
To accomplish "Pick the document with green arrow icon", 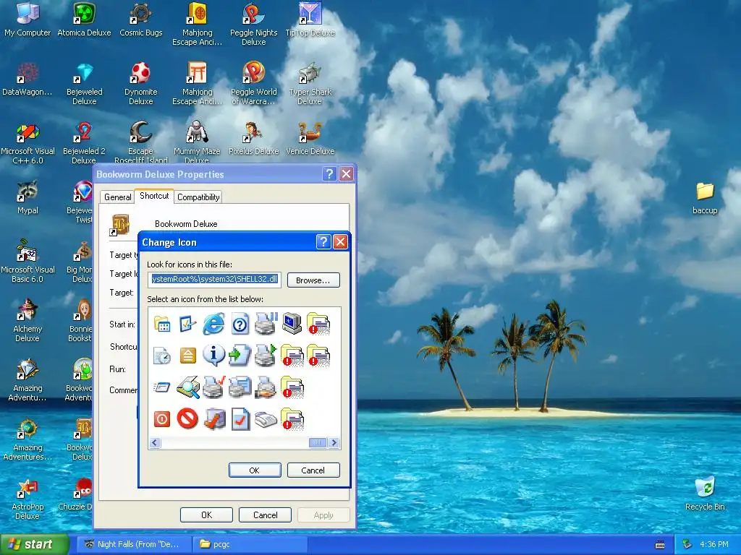I will tap(240, 356).
